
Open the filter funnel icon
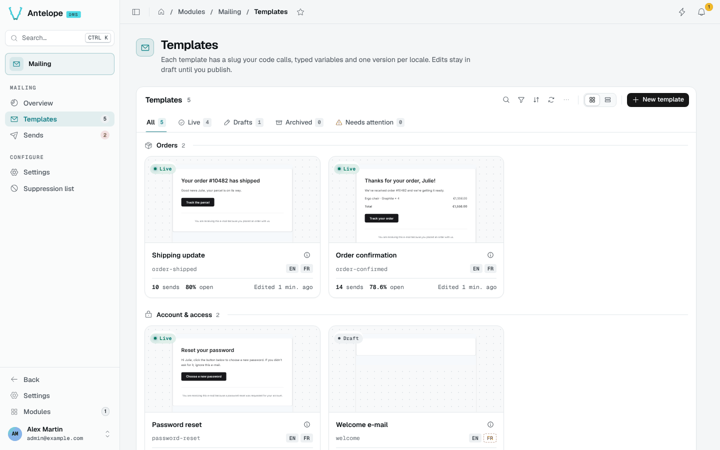(x=521, y=100)
